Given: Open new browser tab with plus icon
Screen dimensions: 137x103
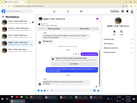Looking at the screenshot, I should [28, 2].
